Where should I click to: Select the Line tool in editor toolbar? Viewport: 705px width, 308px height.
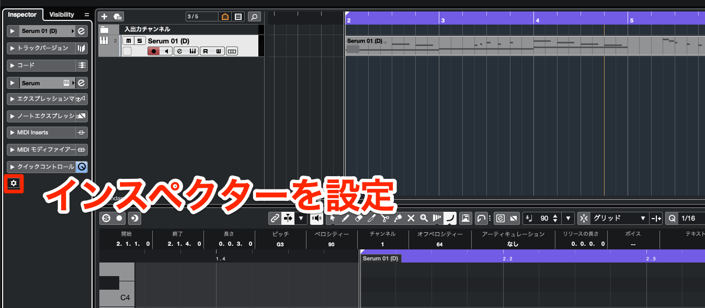click(450, 218)
